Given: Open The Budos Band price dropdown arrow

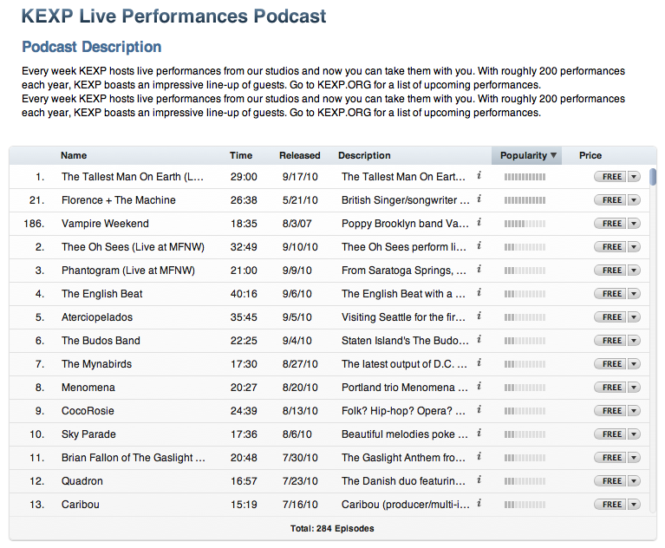Looking at the screenshot, I should pyautogui.click(x=634, y=341).
